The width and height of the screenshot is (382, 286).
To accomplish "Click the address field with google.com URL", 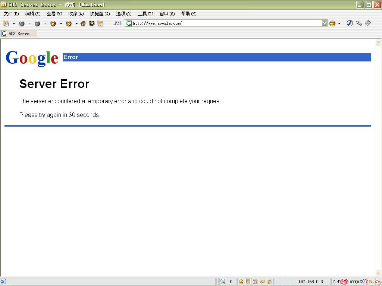I will pyautogui.click(x=224, y=23).
